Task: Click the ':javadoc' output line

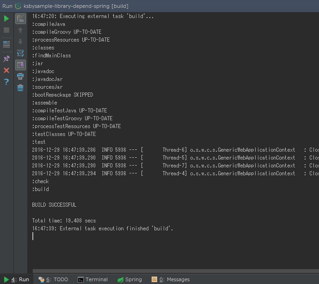Action: (43, 71)
